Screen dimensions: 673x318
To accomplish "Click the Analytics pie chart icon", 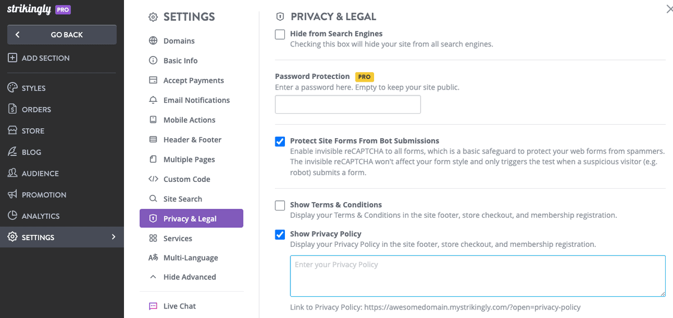I will [x=12, y=216].
